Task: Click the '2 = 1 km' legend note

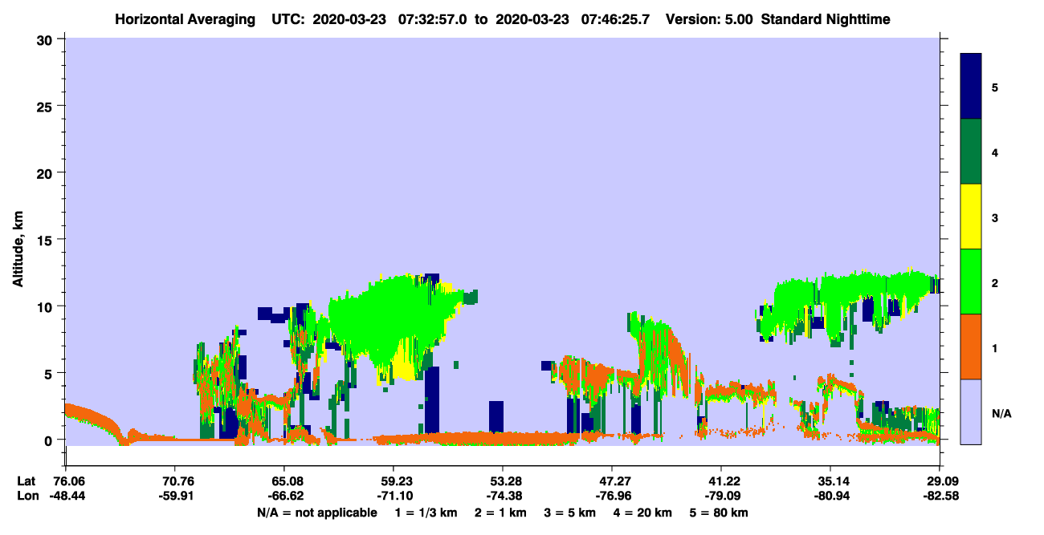Action: (500, 512)
